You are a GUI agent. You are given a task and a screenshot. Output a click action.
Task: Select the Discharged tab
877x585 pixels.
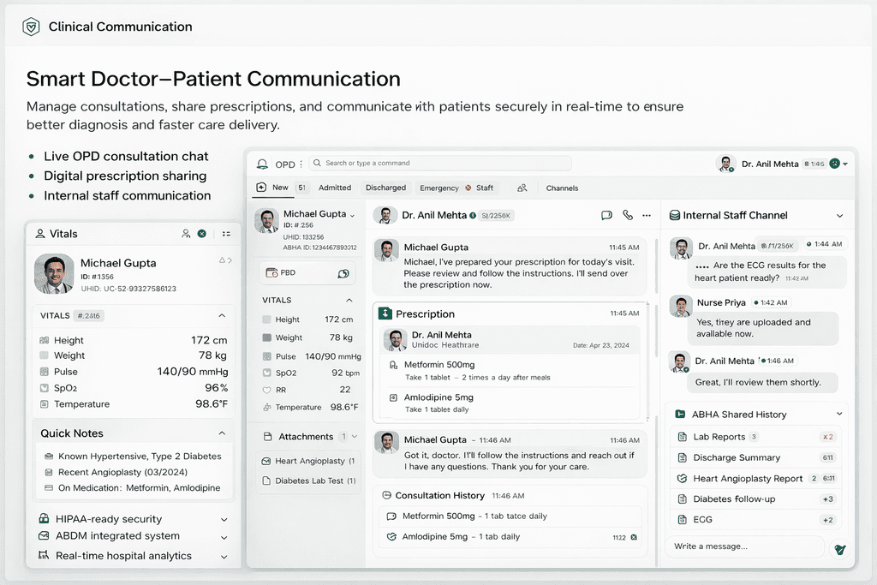pyautogui.click(x=385, y=187)
